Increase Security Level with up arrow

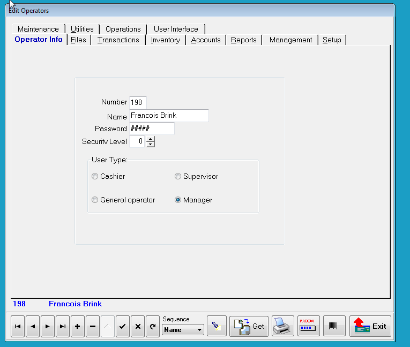[x=151, y=139]
